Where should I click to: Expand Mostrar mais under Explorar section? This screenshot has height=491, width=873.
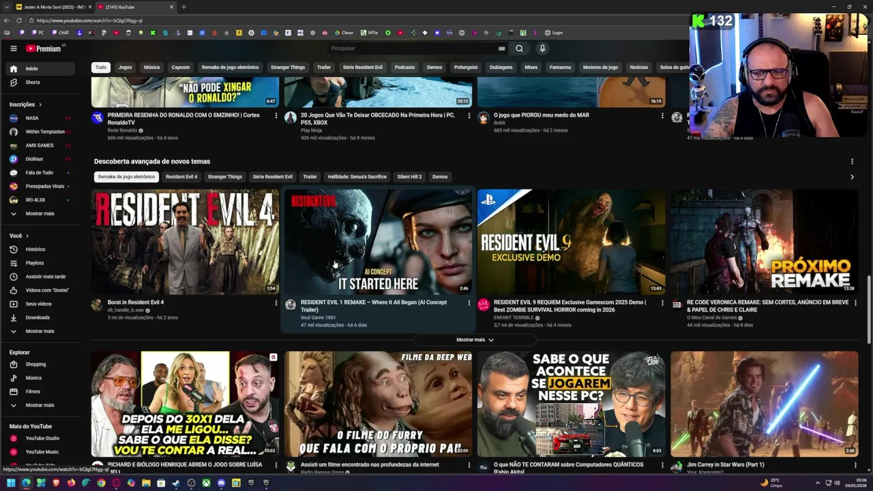[x=41, y=405]
